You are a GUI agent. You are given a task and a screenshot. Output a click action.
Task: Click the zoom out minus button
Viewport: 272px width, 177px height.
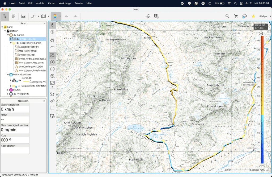pyautogui.click(x=52, y=69)
